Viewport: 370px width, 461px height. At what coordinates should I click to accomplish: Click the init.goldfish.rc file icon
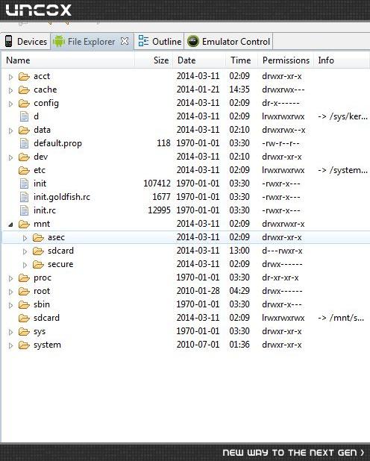pyautogui.click(x=24, y=197)
